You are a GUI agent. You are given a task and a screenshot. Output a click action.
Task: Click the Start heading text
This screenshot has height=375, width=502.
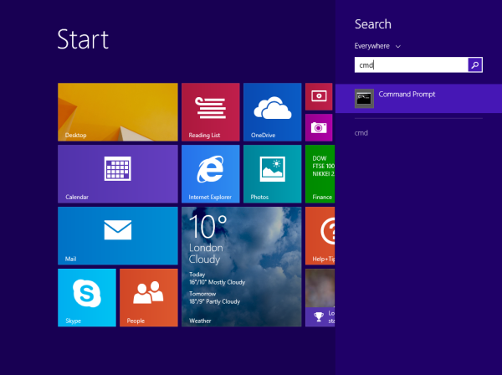coord(83,39)
